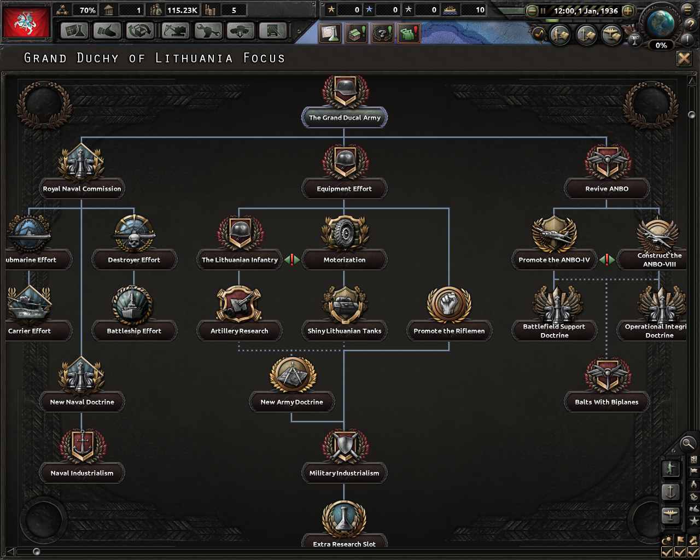Screen dimensions: 700x560
Task: Toggle the checkbox below the arrows icon
Action: tap(693, 552)
